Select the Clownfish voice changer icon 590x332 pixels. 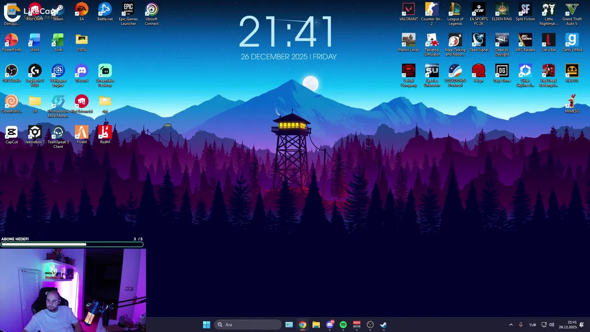12,104
